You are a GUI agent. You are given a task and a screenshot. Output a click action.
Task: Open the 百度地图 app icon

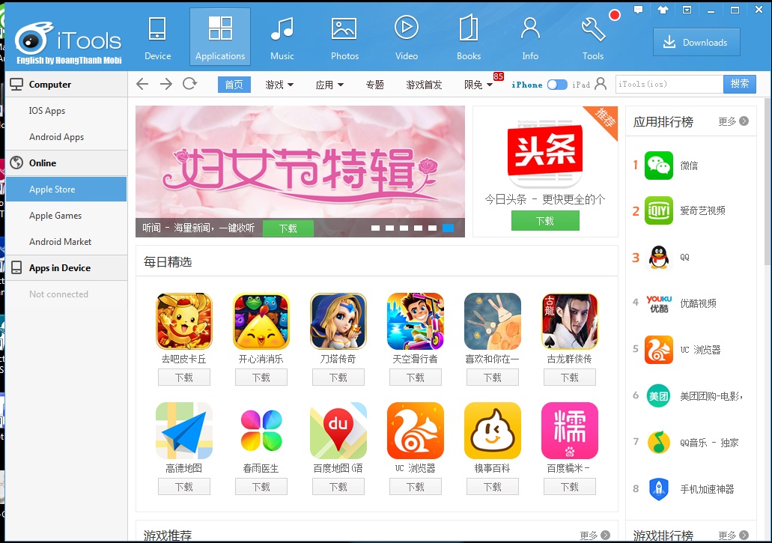tap(338, 431)
